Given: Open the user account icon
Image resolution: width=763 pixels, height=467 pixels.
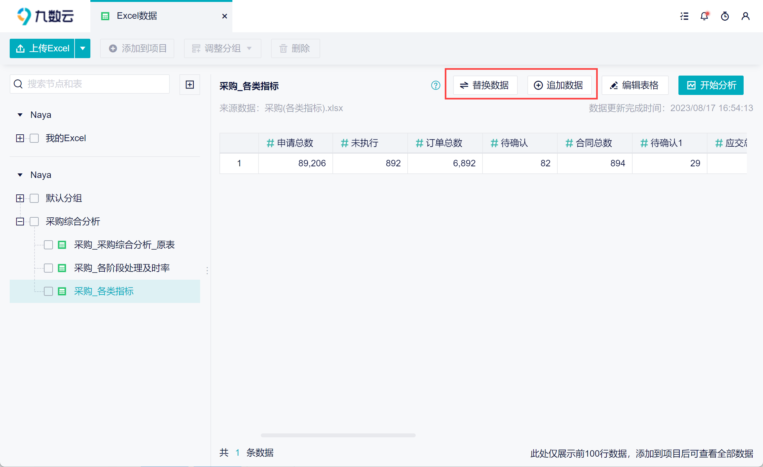Looking at the screenshot, I should (746, 16).
